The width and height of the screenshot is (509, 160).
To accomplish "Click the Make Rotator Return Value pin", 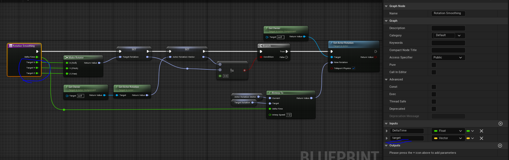I will click(x=99, y=63).
